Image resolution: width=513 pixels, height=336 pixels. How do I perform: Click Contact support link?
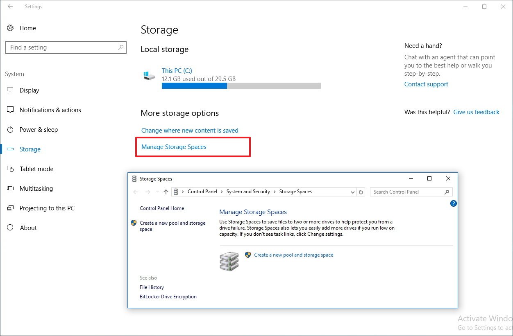[x=426, y=84]
